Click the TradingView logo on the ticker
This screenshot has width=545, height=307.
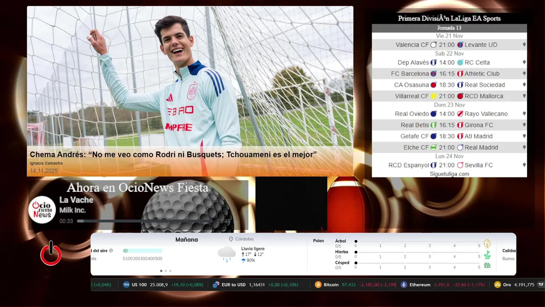point(541,285)
